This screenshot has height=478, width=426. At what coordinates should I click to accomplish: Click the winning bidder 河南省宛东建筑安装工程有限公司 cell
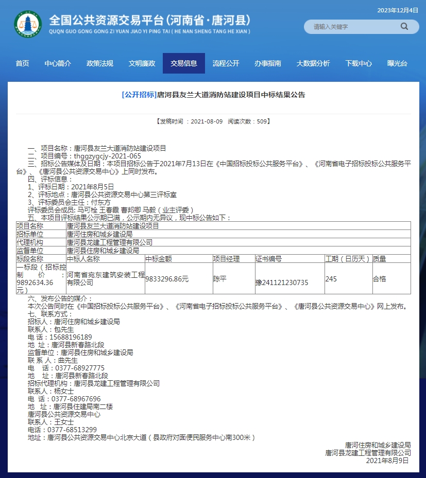(105, 279)
